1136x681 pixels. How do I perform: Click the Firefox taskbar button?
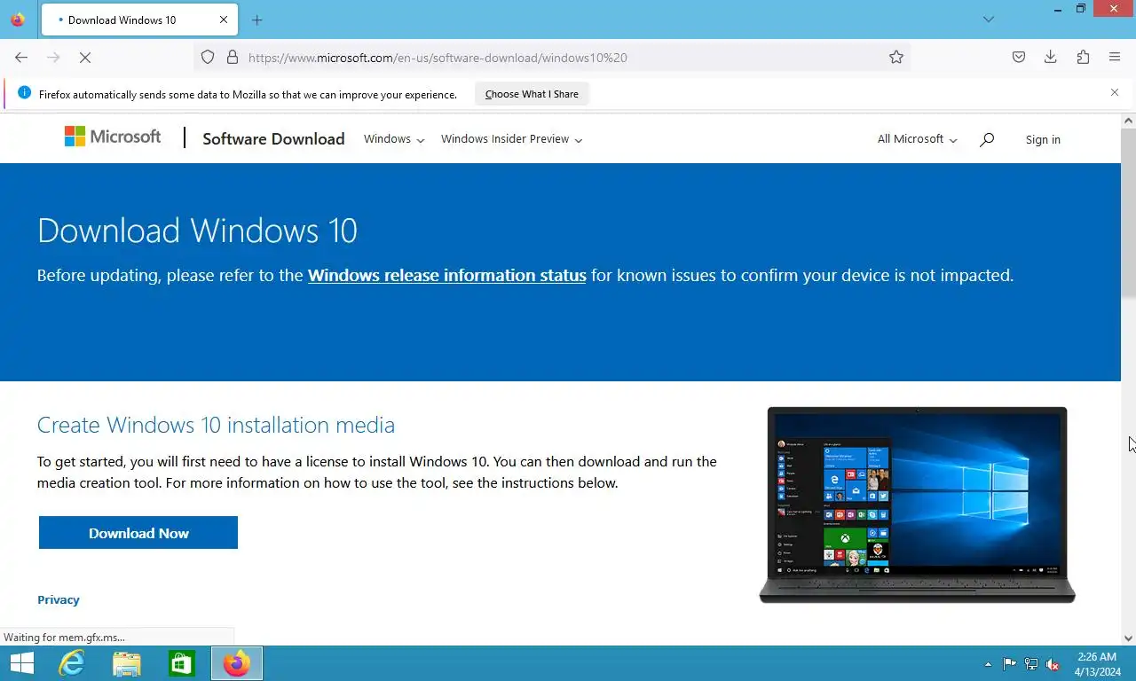pos(237,663)
